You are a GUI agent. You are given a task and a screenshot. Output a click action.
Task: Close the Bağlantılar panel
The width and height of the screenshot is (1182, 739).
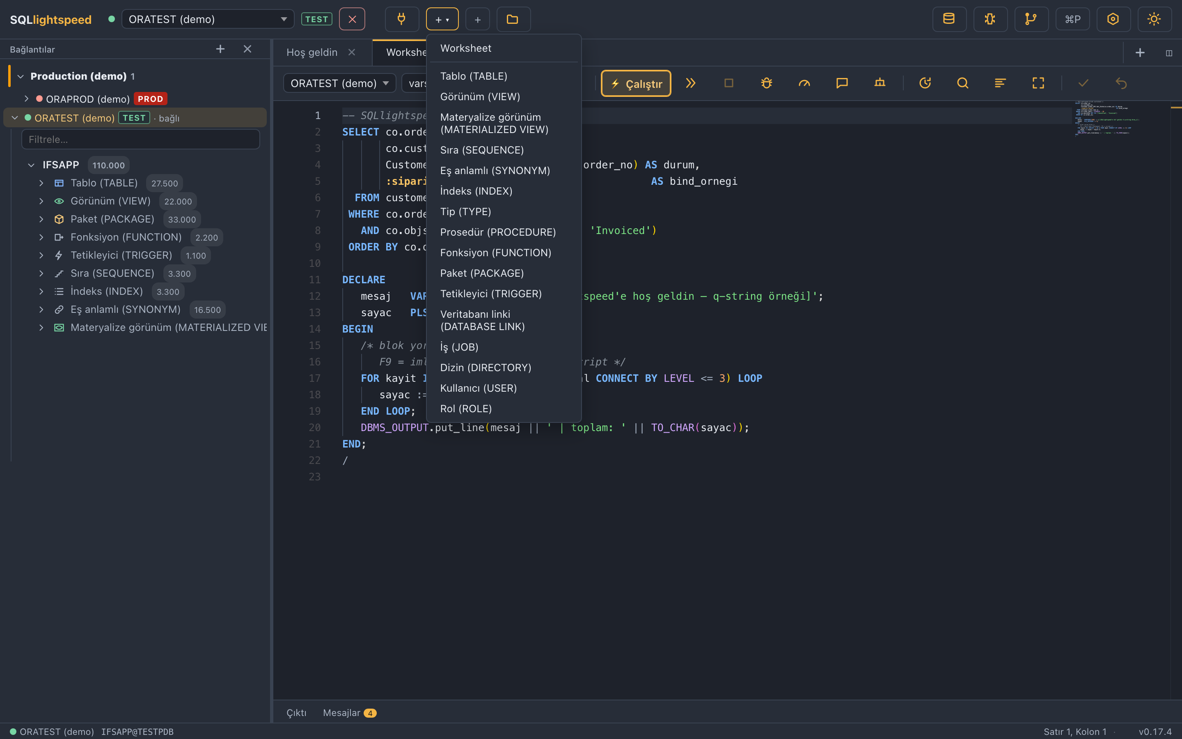[247, 49]
